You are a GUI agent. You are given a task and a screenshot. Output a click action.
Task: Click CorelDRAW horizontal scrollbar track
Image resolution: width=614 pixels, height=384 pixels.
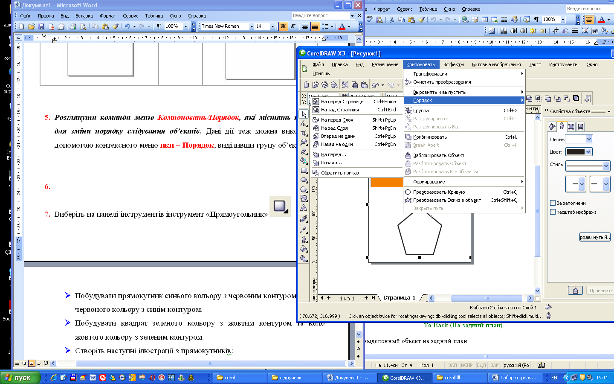click(x=481, y=298)
